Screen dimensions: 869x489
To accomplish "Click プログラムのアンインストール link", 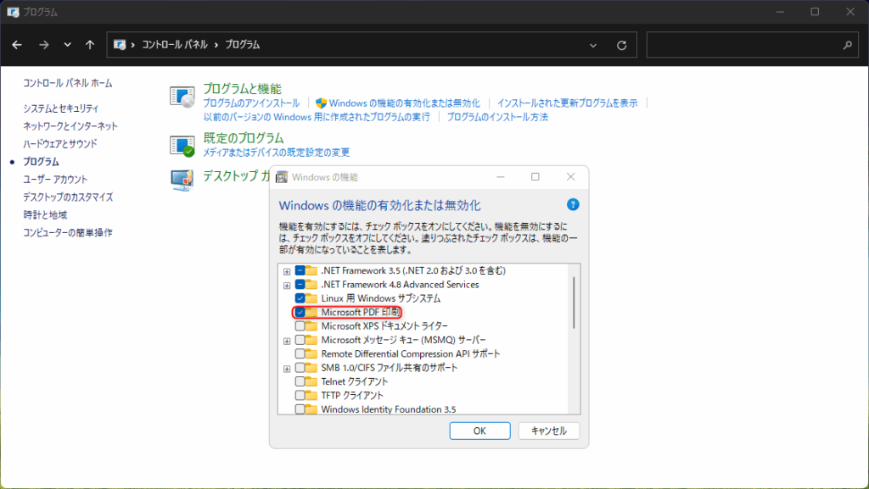I will (x=251, y=103).
